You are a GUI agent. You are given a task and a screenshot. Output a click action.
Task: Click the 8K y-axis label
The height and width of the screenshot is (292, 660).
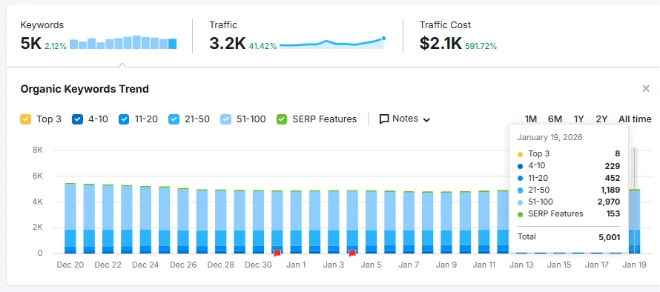(x=38, y=150)
